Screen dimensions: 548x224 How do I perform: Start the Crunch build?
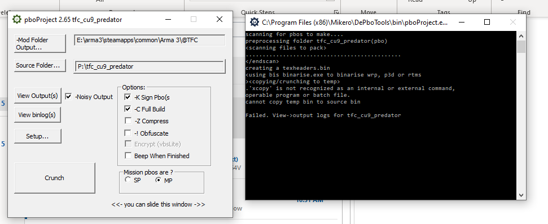55,178
